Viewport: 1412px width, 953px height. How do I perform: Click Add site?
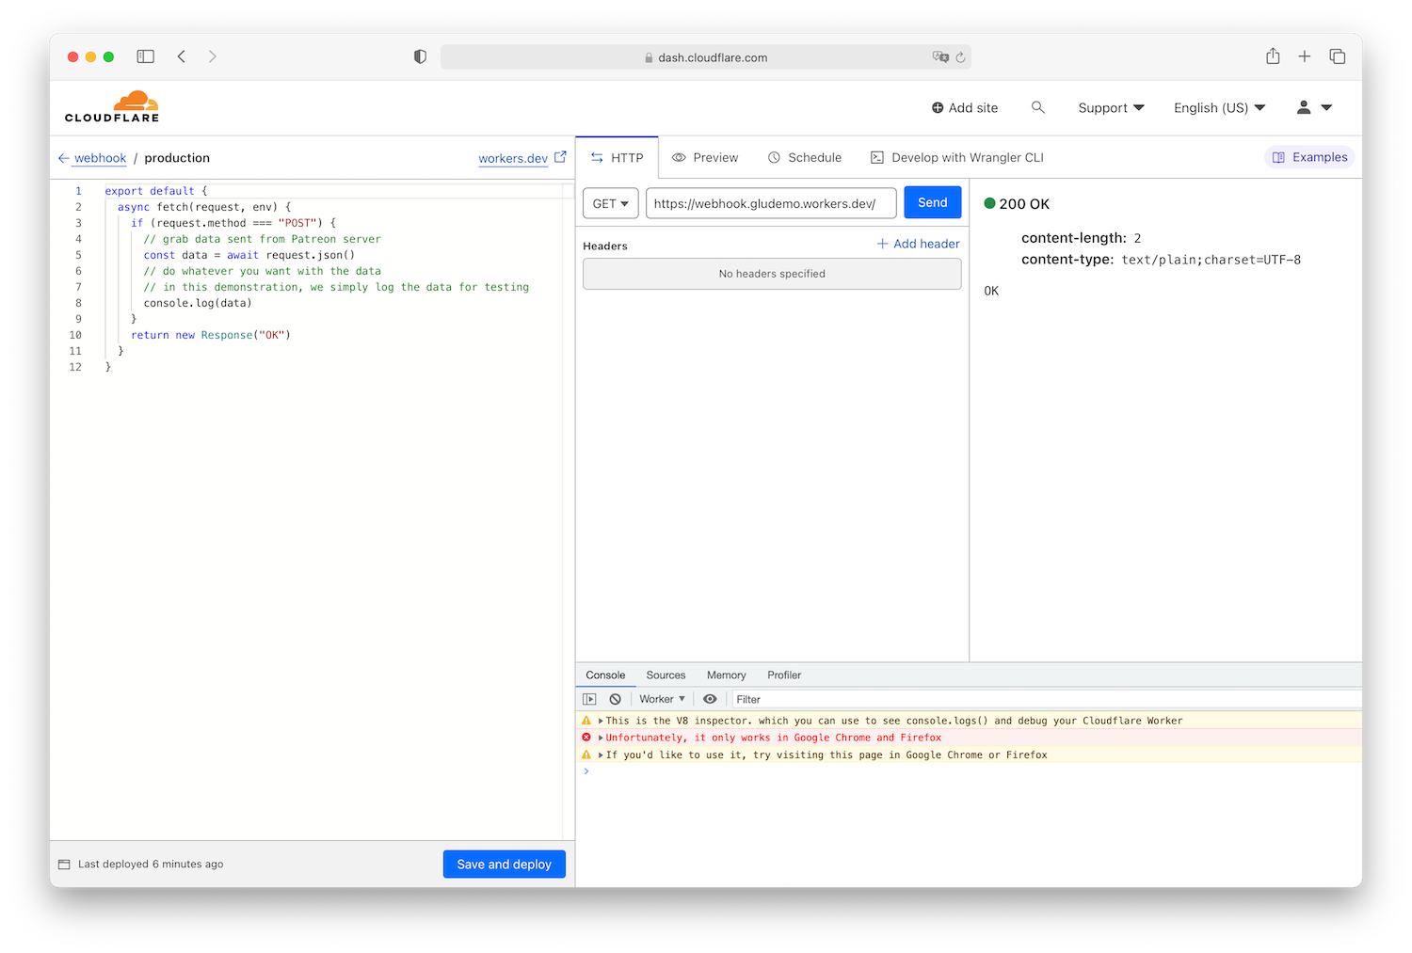point(965,107)
